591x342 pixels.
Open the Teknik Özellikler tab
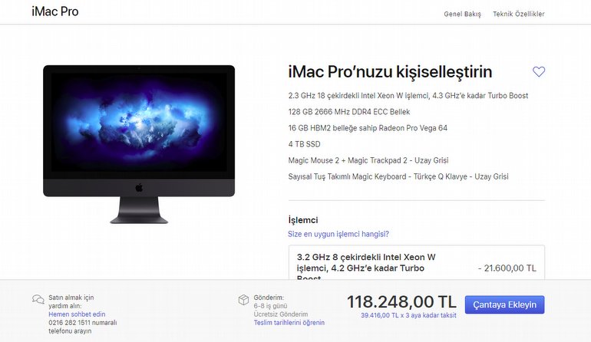click(519, 14)
